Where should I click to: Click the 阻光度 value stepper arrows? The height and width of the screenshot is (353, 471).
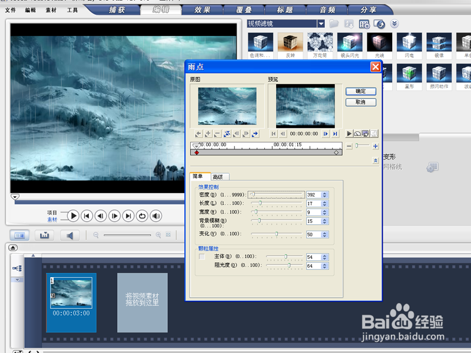(324, 266)
